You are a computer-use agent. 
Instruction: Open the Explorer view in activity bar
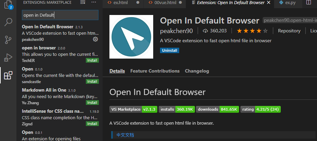(8, 4)
